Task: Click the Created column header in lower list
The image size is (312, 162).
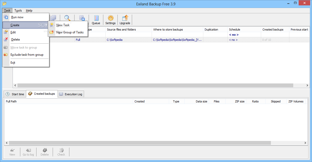Action: 151,101
